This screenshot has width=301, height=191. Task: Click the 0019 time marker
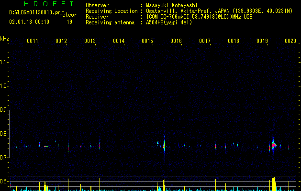pos(262,41)
